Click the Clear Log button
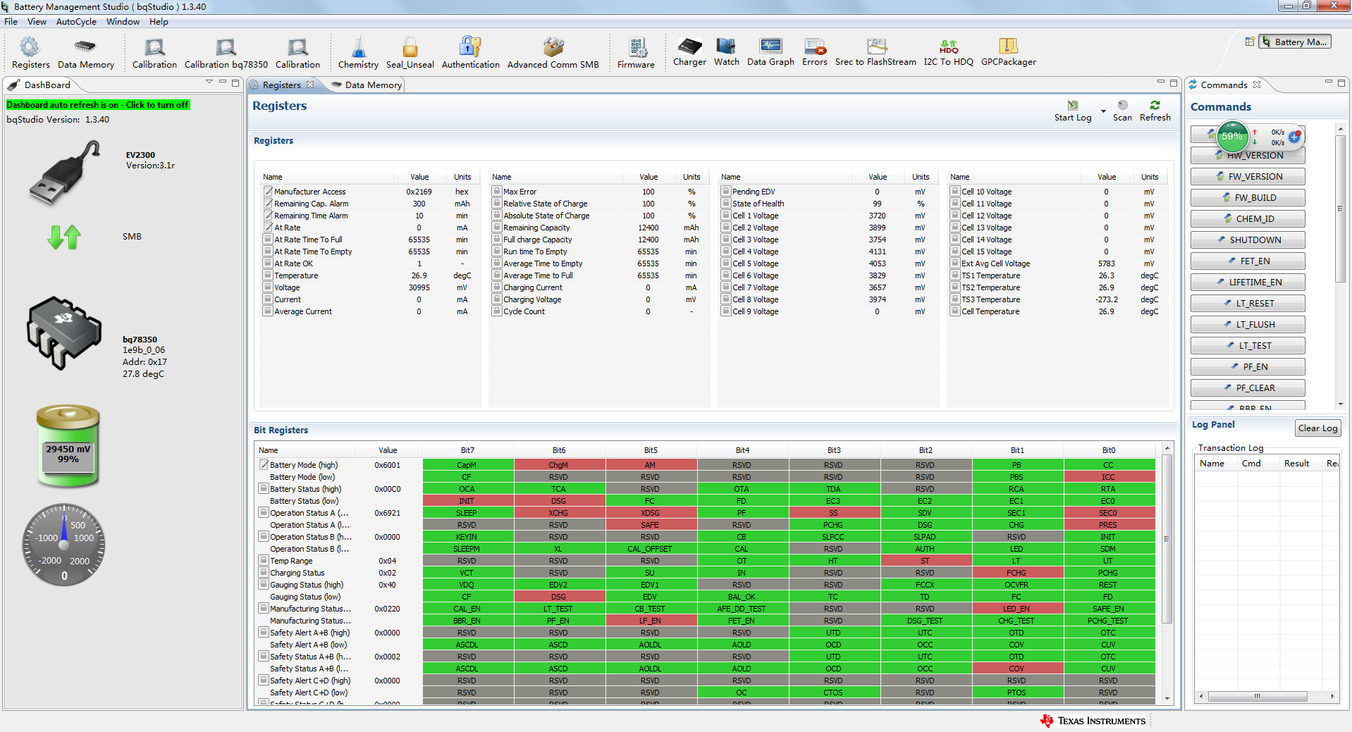Screen dimensions: 1352x732 tap(1317, 428)
